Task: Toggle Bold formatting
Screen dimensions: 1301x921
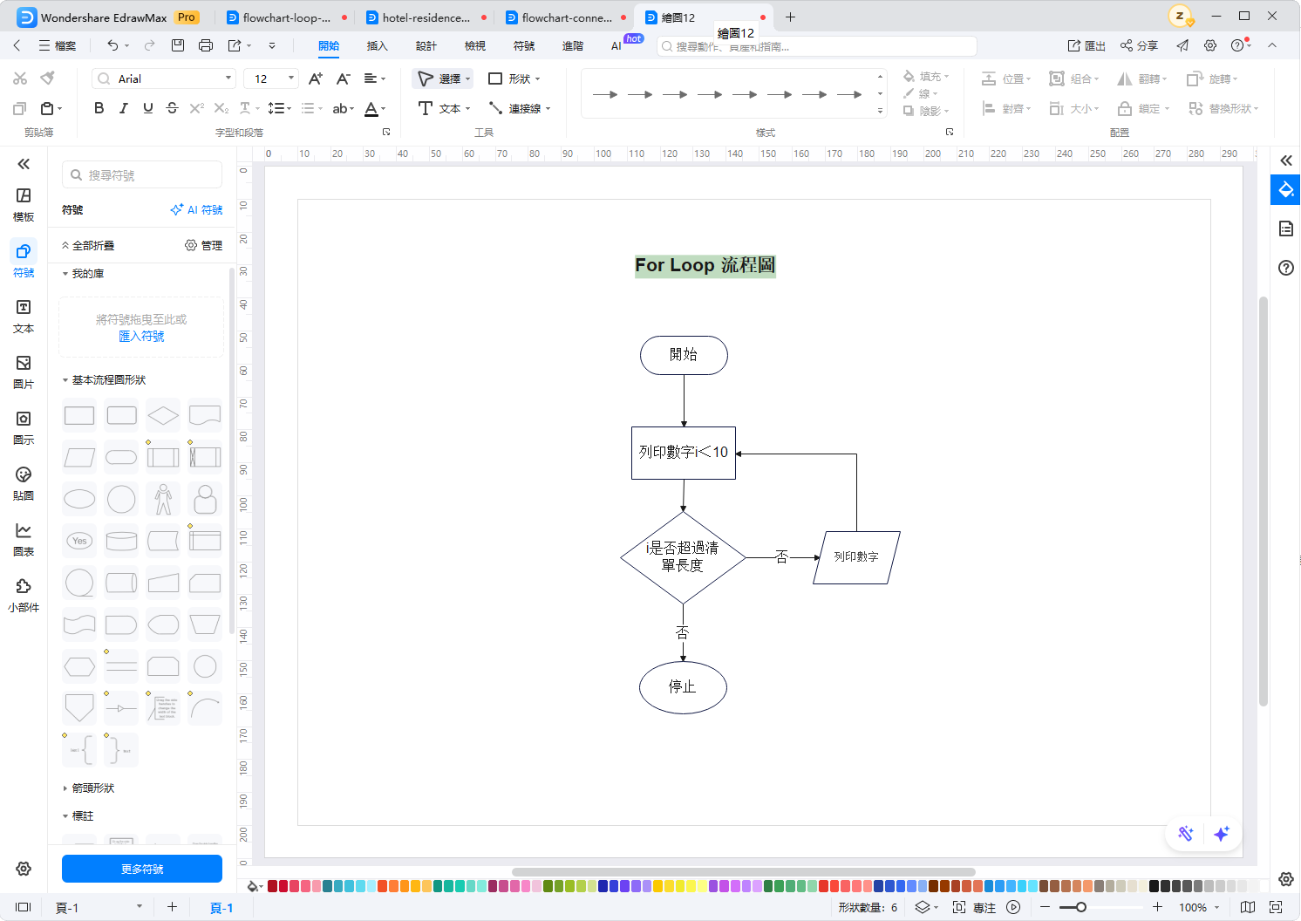Action: 99,108
